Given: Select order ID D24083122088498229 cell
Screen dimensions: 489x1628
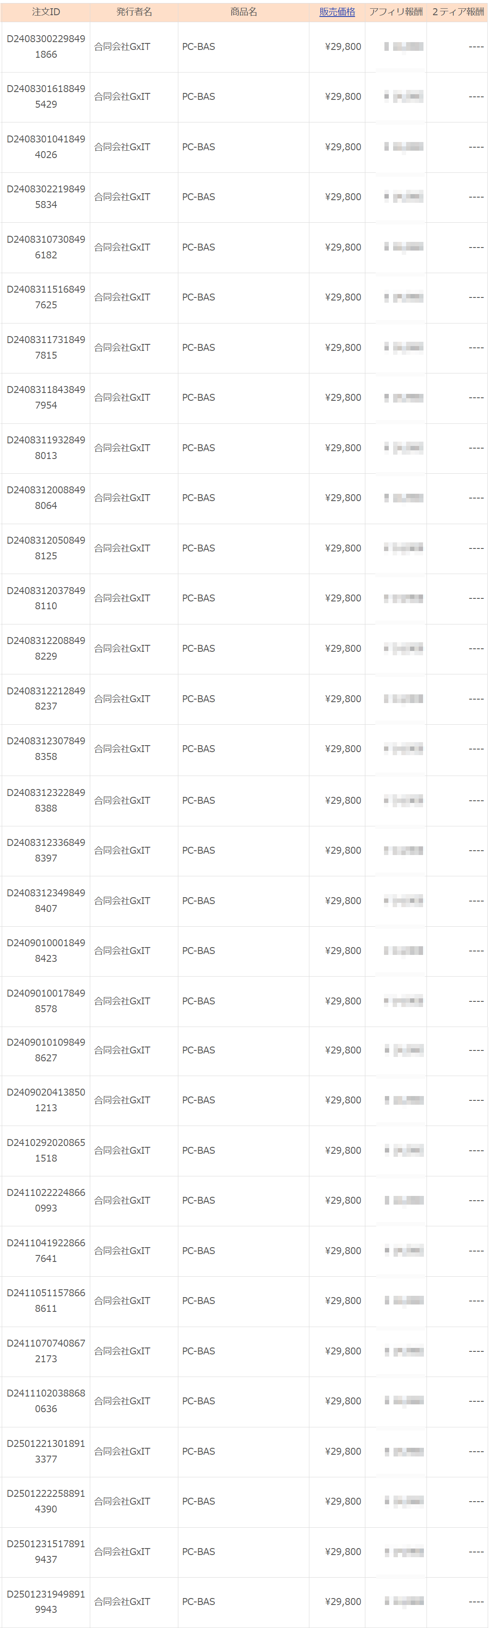Looking at the screenshot, I should pyautogui.click(x=46, y=648).
